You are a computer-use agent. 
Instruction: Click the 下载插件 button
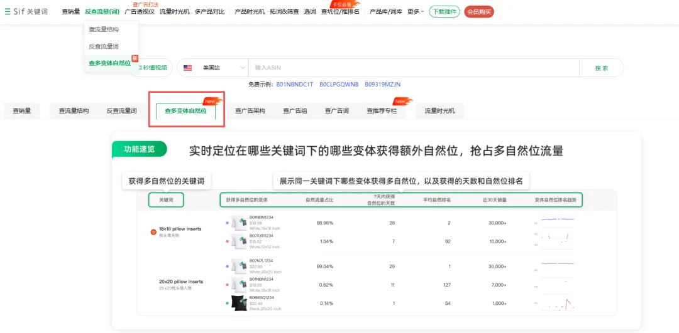coord(444,11)
